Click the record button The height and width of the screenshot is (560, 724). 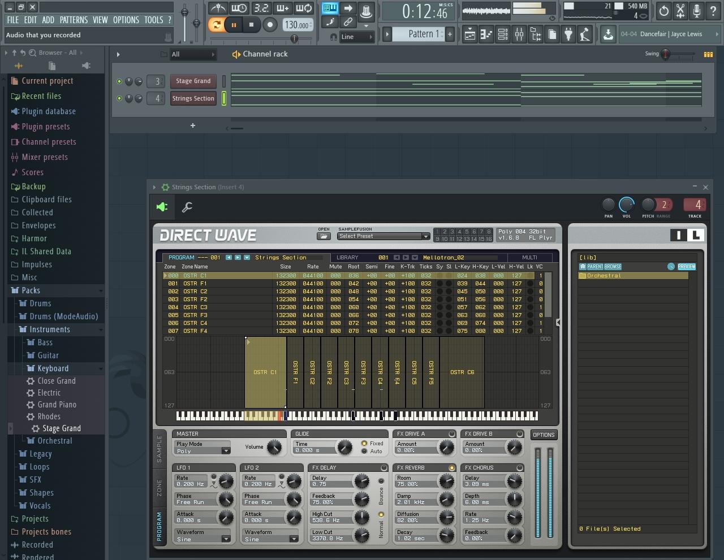click(270, 24)
